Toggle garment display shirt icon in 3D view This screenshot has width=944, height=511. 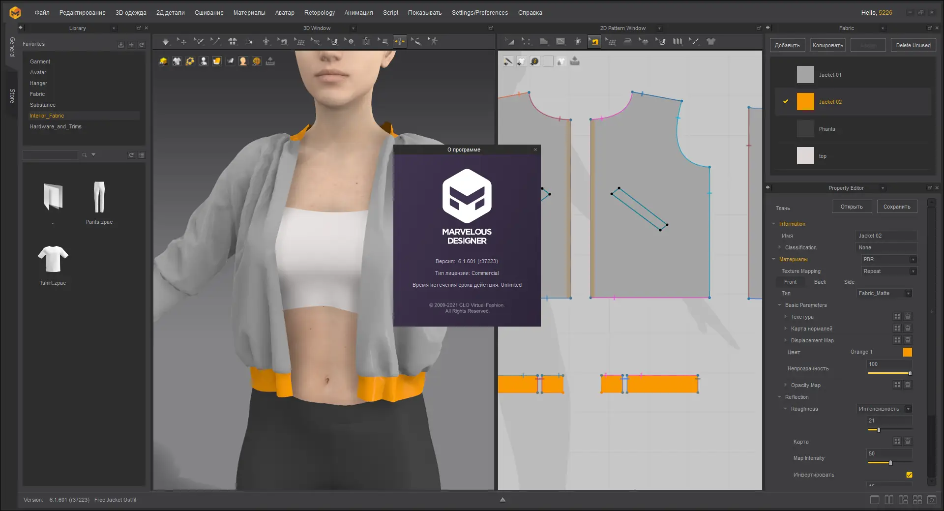(177, 61)
